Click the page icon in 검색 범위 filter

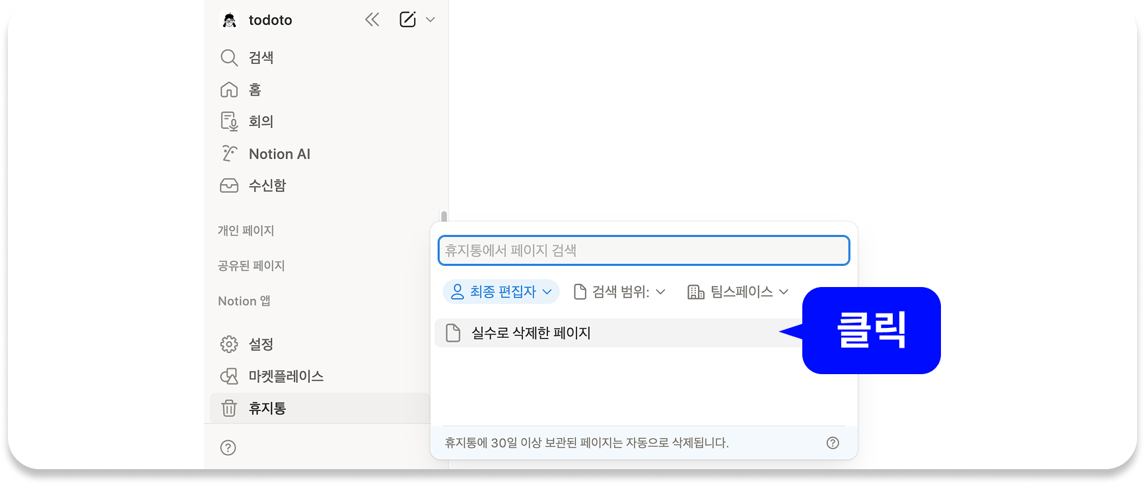coord(580,292)
